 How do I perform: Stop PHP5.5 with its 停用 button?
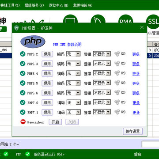pyautogui.click(x=47, y=83)
